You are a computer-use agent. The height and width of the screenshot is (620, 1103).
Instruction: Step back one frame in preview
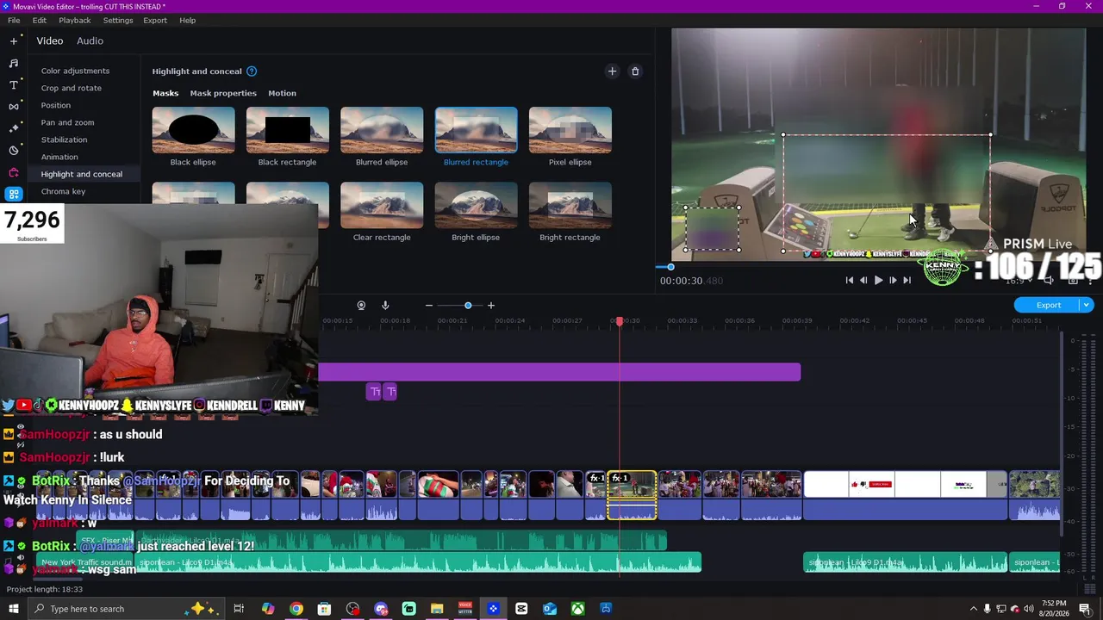coord(863,280)
